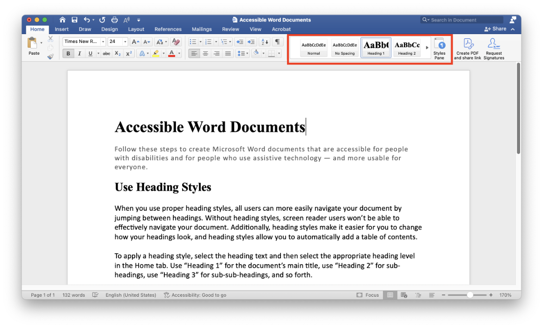Enable center text alignment
Screen dimensions: 543x328
tap(205, 53)
